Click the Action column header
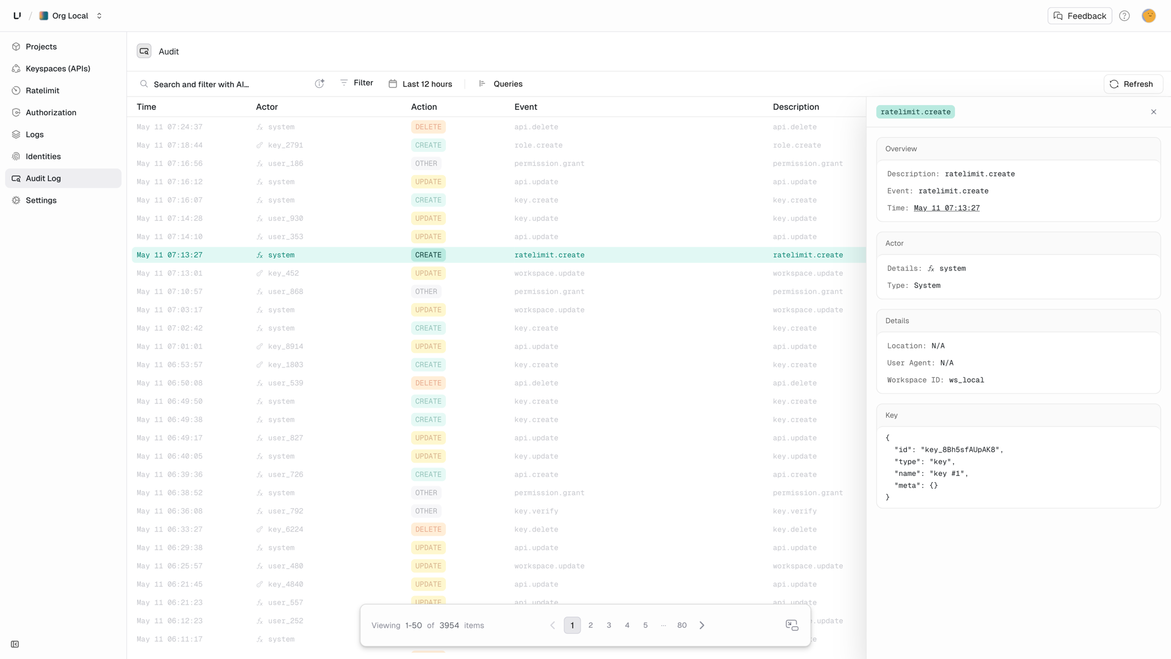 point(424,107)
